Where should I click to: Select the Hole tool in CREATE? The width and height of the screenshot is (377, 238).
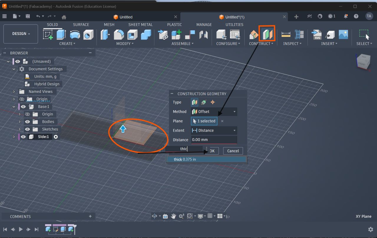pyautogui.click(x=88, y=35)
